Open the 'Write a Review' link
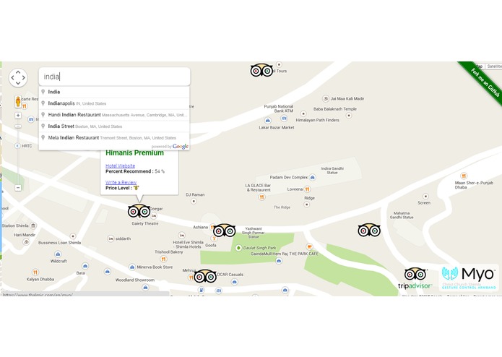The height and width of the screenshot is (357, 502). tap(121, 182)
